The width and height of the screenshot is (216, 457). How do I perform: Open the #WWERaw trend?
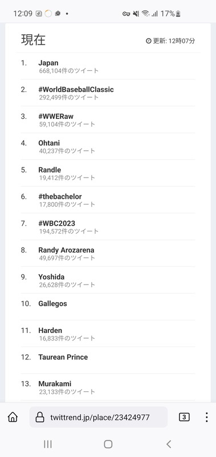56,117
